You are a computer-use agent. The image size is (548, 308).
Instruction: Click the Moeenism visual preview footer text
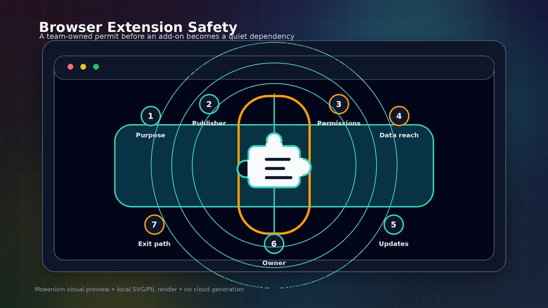click(139, 289)
